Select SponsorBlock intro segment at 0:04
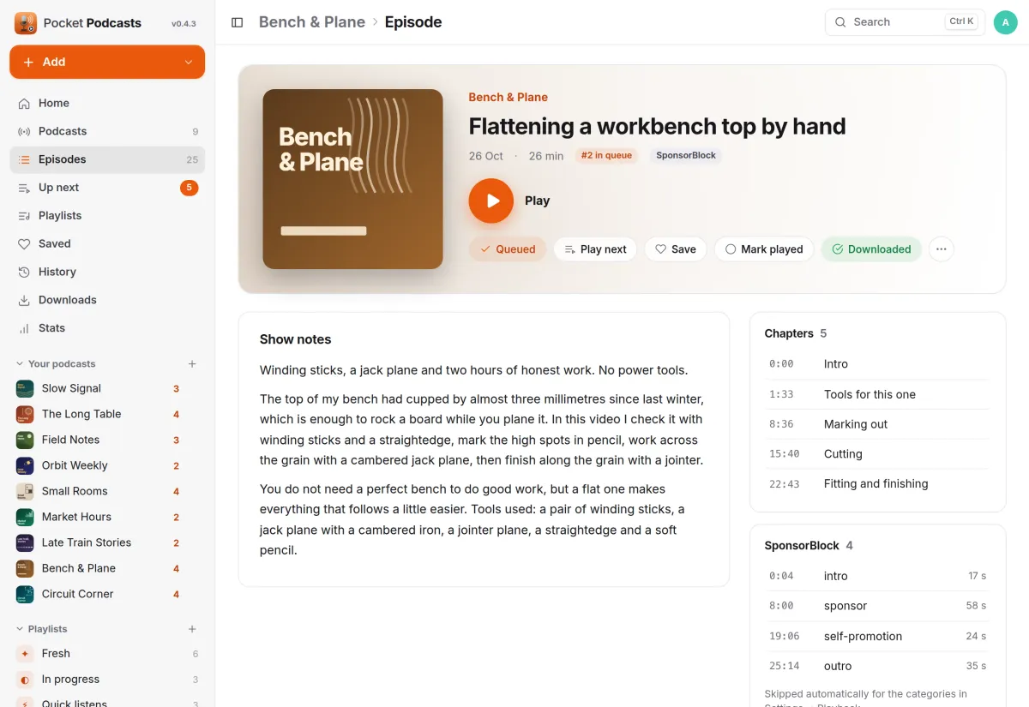The width and height of the screenshot is (1029, 707). point(876,576)
